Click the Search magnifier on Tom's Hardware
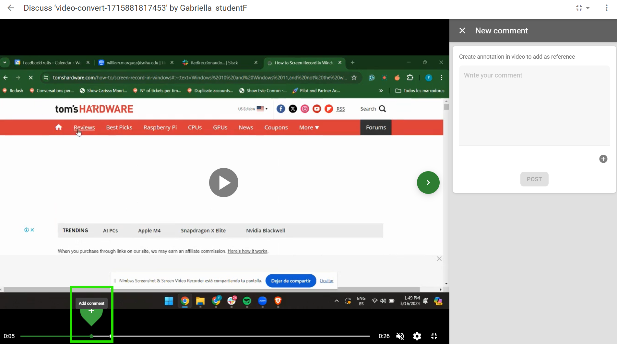Viewport: 617px width, 344px height. [x=383, y=109]
